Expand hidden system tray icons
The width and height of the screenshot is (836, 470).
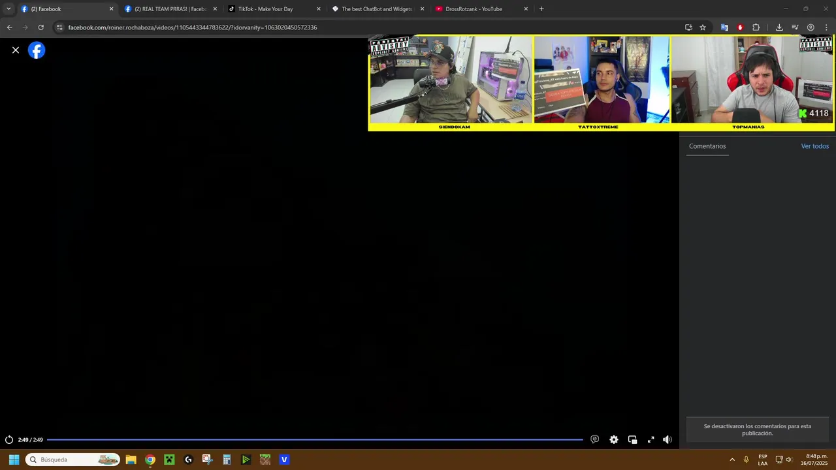(x=732, y=460)
